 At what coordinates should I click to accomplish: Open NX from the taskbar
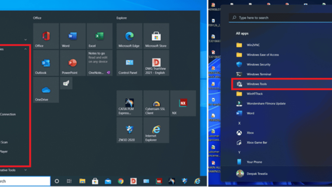[x=159, y=181]
